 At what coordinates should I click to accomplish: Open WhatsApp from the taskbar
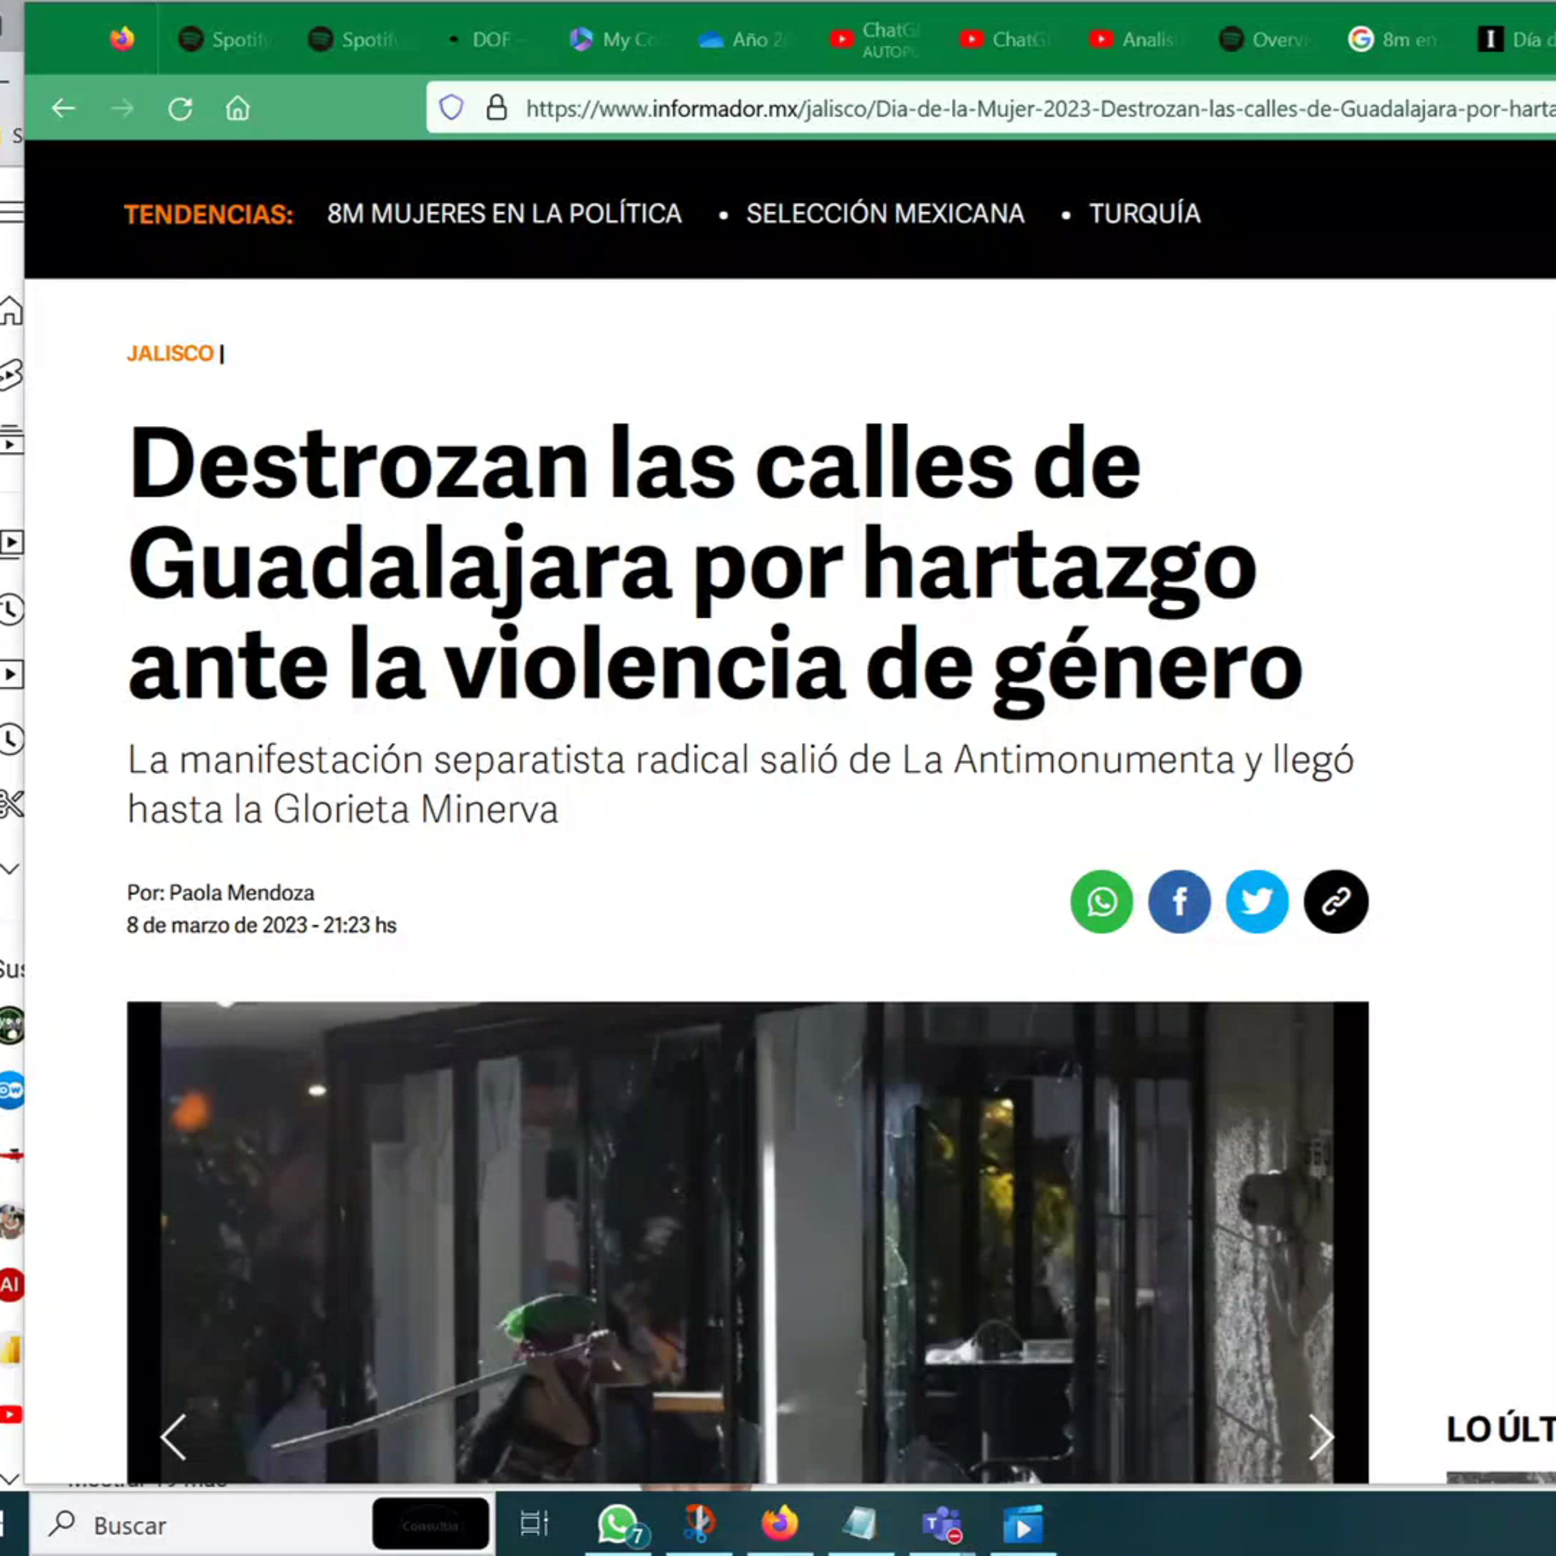tap(619, 1524)
